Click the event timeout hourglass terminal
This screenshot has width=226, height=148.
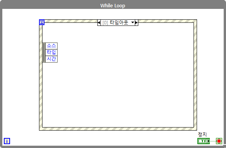coord(42,22)
